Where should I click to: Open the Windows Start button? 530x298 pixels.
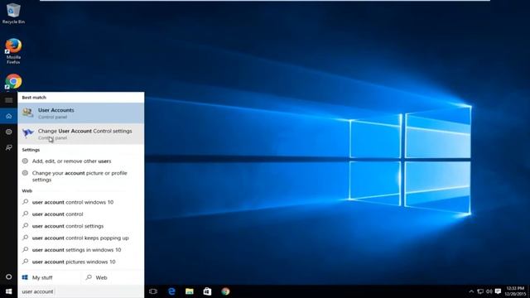pos(9,291)
